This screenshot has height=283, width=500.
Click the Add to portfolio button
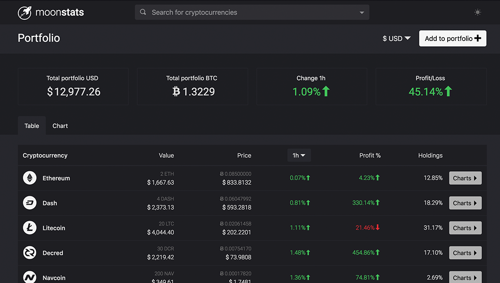[x=452, y=38]
